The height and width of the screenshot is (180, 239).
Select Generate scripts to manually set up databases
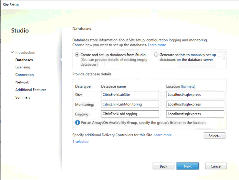pyautogui.click(x=156, y=55)
